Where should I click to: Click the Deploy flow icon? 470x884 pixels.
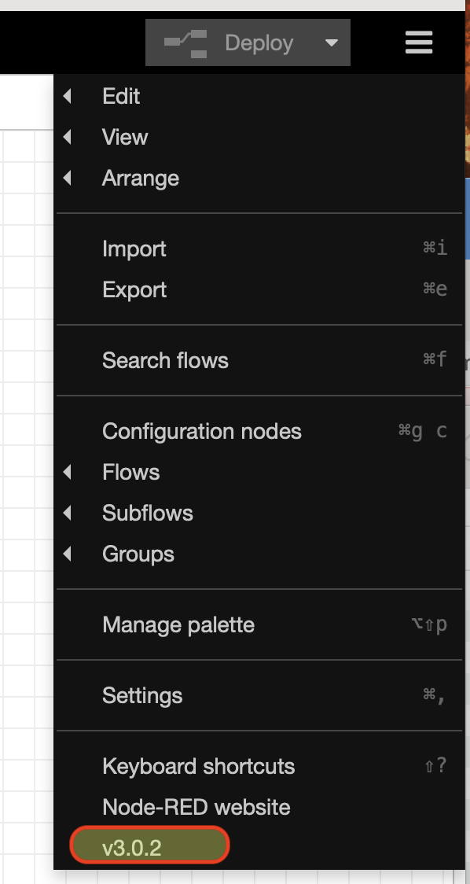pyautogui.click(x=185, y=44)
